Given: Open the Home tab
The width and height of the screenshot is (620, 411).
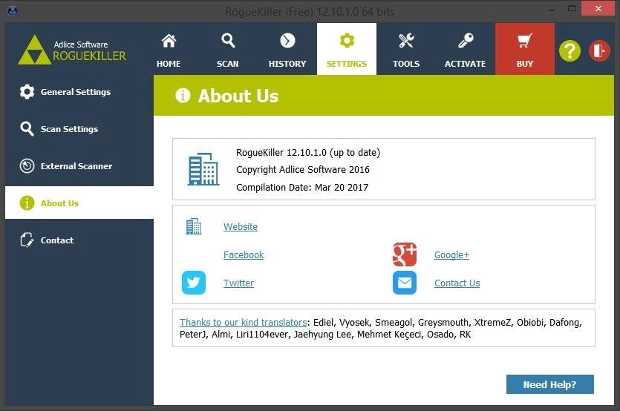Looking at the screenshot, I should (169, 49).
